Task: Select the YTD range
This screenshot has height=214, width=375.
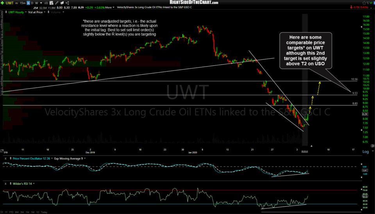Action: [x=11, y=212]
